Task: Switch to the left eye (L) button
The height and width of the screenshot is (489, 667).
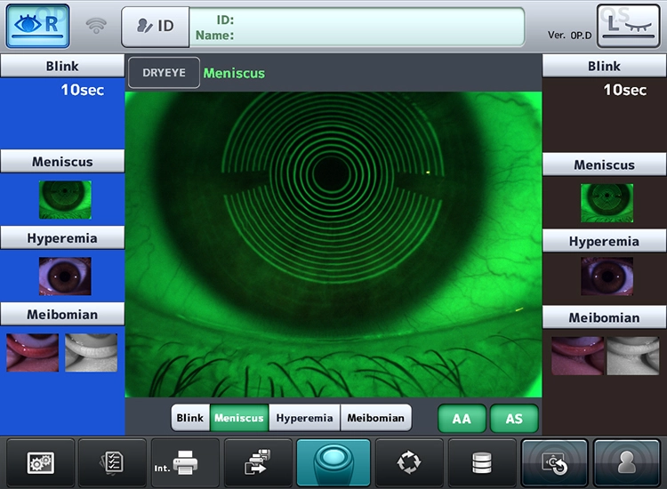Action: tap(628, 26)
